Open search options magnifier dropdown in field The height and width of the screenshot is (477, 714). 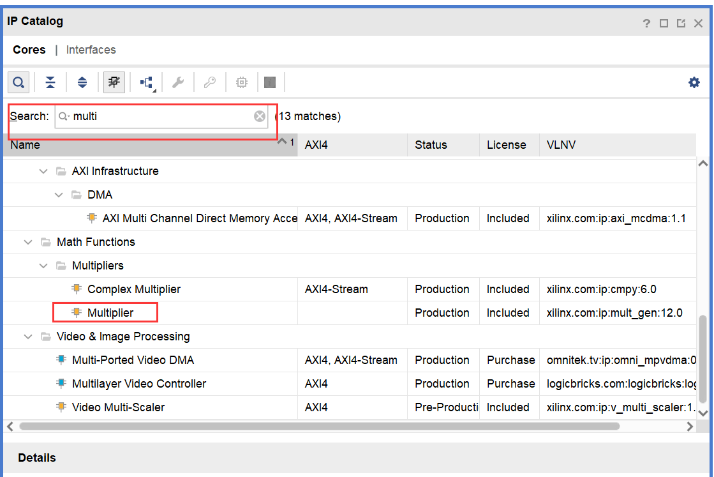64,117
